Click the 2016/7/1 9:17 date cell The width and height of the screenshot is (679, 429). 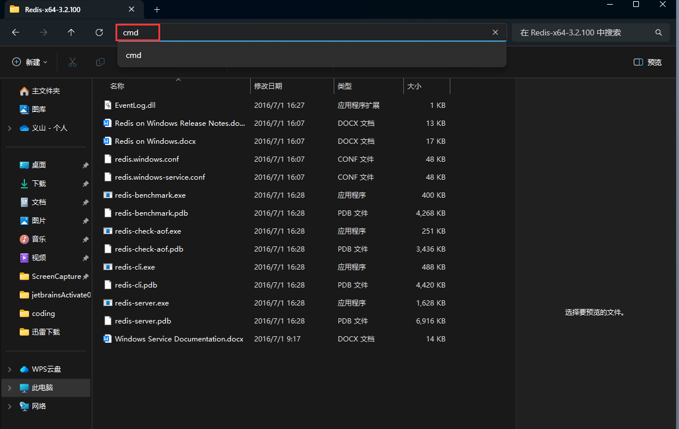tap(277, 339)
